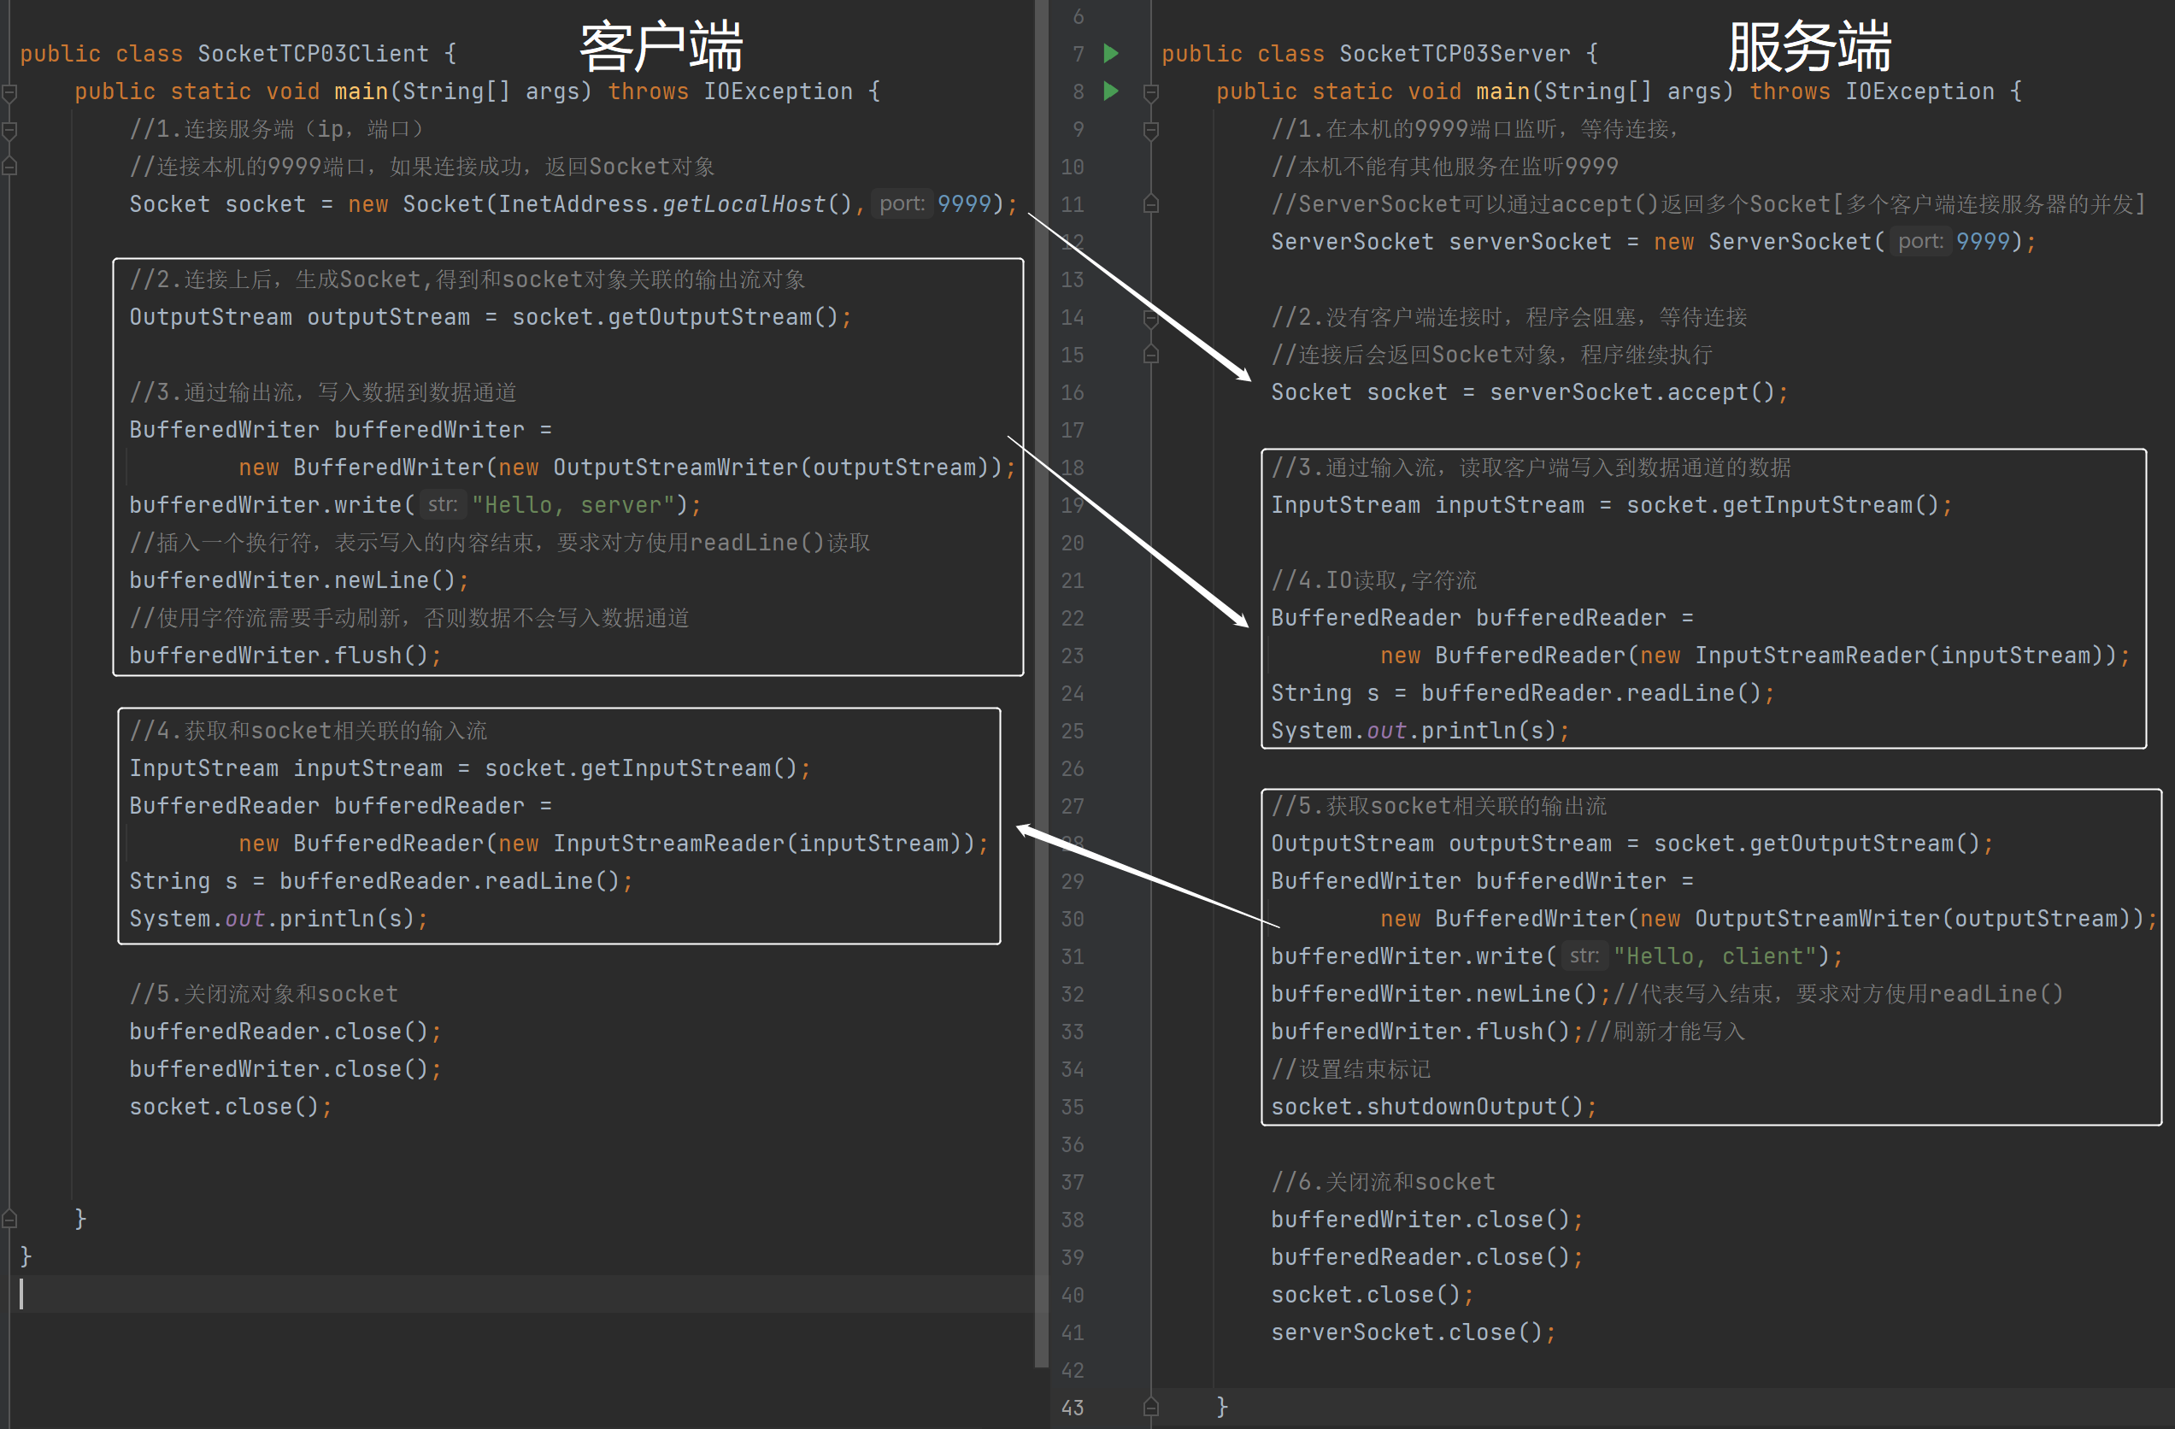The height and width of the screenshot is (1429, 2175).
Task: Click the fold end marker on line 11
Action: (x=1151, y=203)
